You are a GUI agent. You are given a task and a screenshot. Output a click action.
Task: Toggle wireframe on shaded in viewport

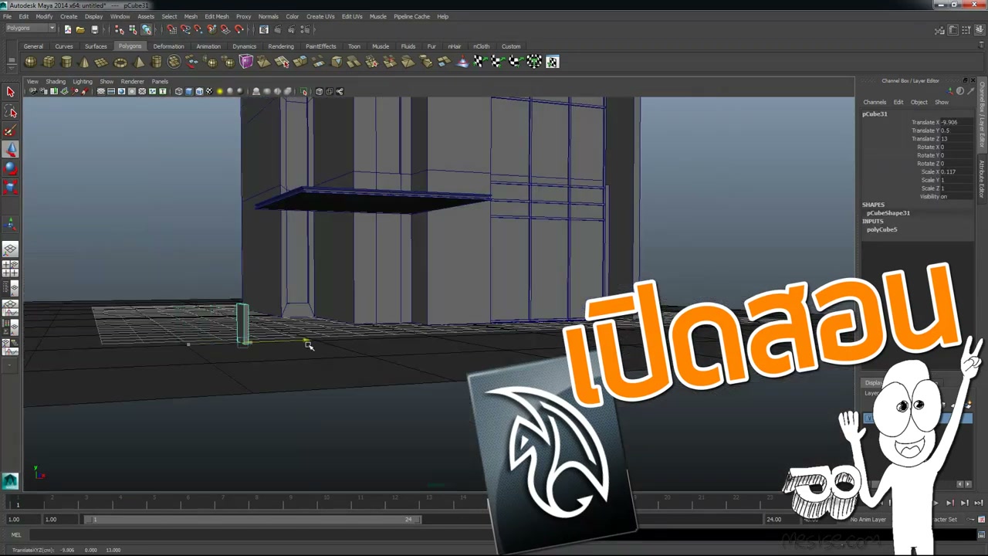pyautogui.click(x=199, y=91)
